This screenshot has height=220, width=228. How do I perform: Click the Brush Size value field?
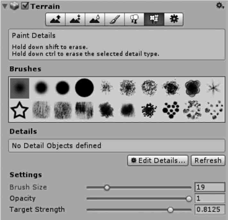point(210,187)
